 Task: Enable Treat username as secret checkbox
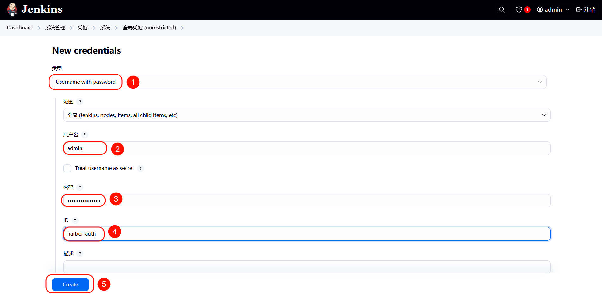[67, 168]
